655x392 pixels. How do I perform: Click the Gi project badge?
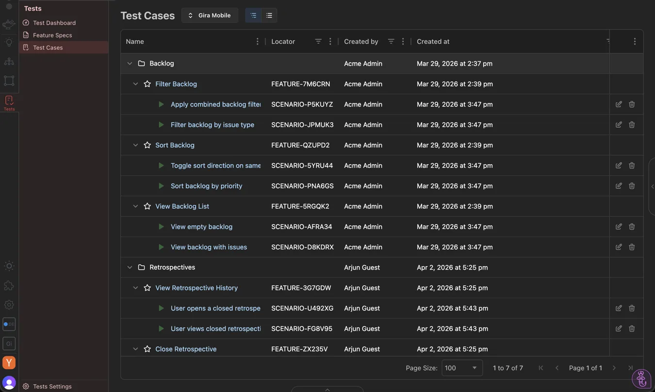tap(9, 343)
